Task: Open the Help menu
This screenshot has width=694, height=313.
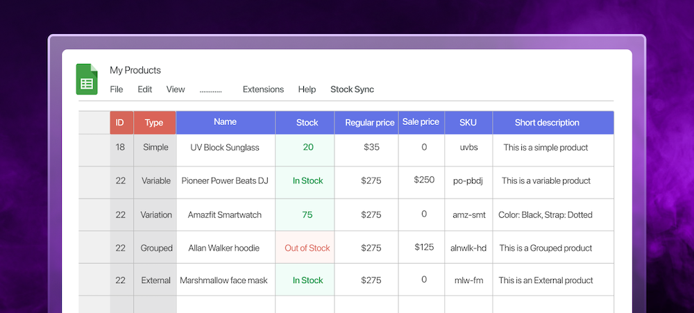Action: coord(307,90)
